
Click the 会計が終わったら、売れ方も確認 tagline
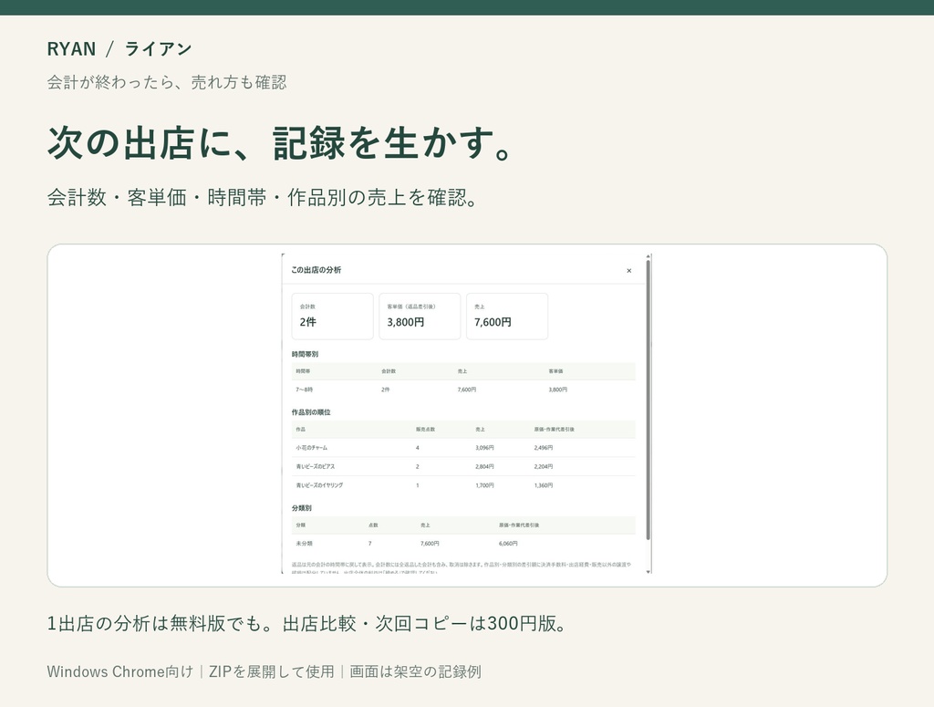pos(167,82)
